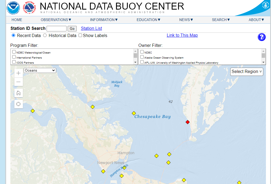Image resolution: width=271 pixels, height=184 pixels.
Task: Zoom in the map with plus button
Action: coord(18,73)
